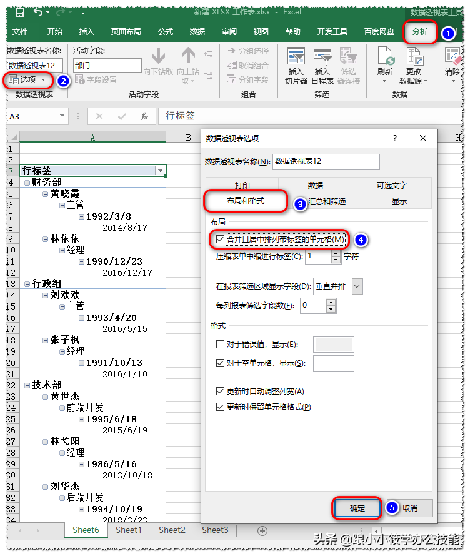Decrease the indent characters spinner

(336, 260)
